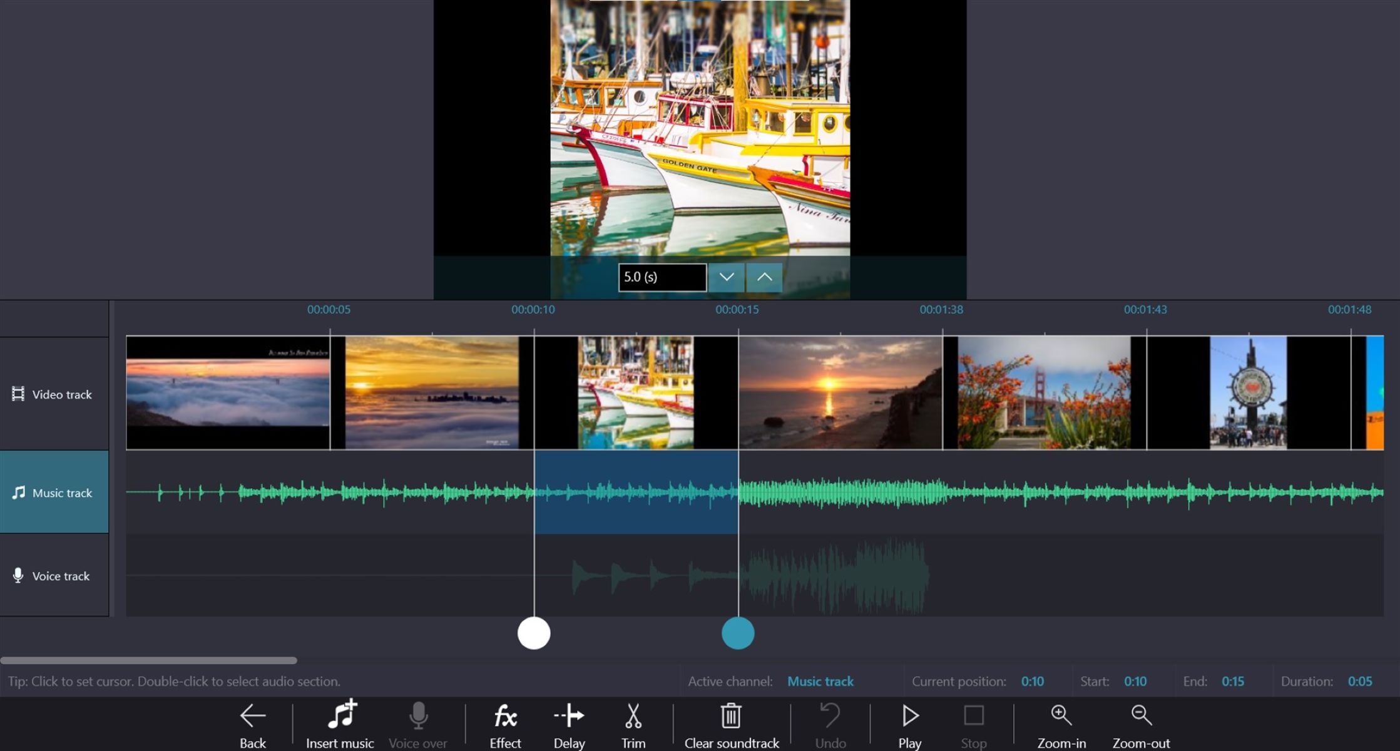Click the increase duration chevron up

click(x=763, y=277)
